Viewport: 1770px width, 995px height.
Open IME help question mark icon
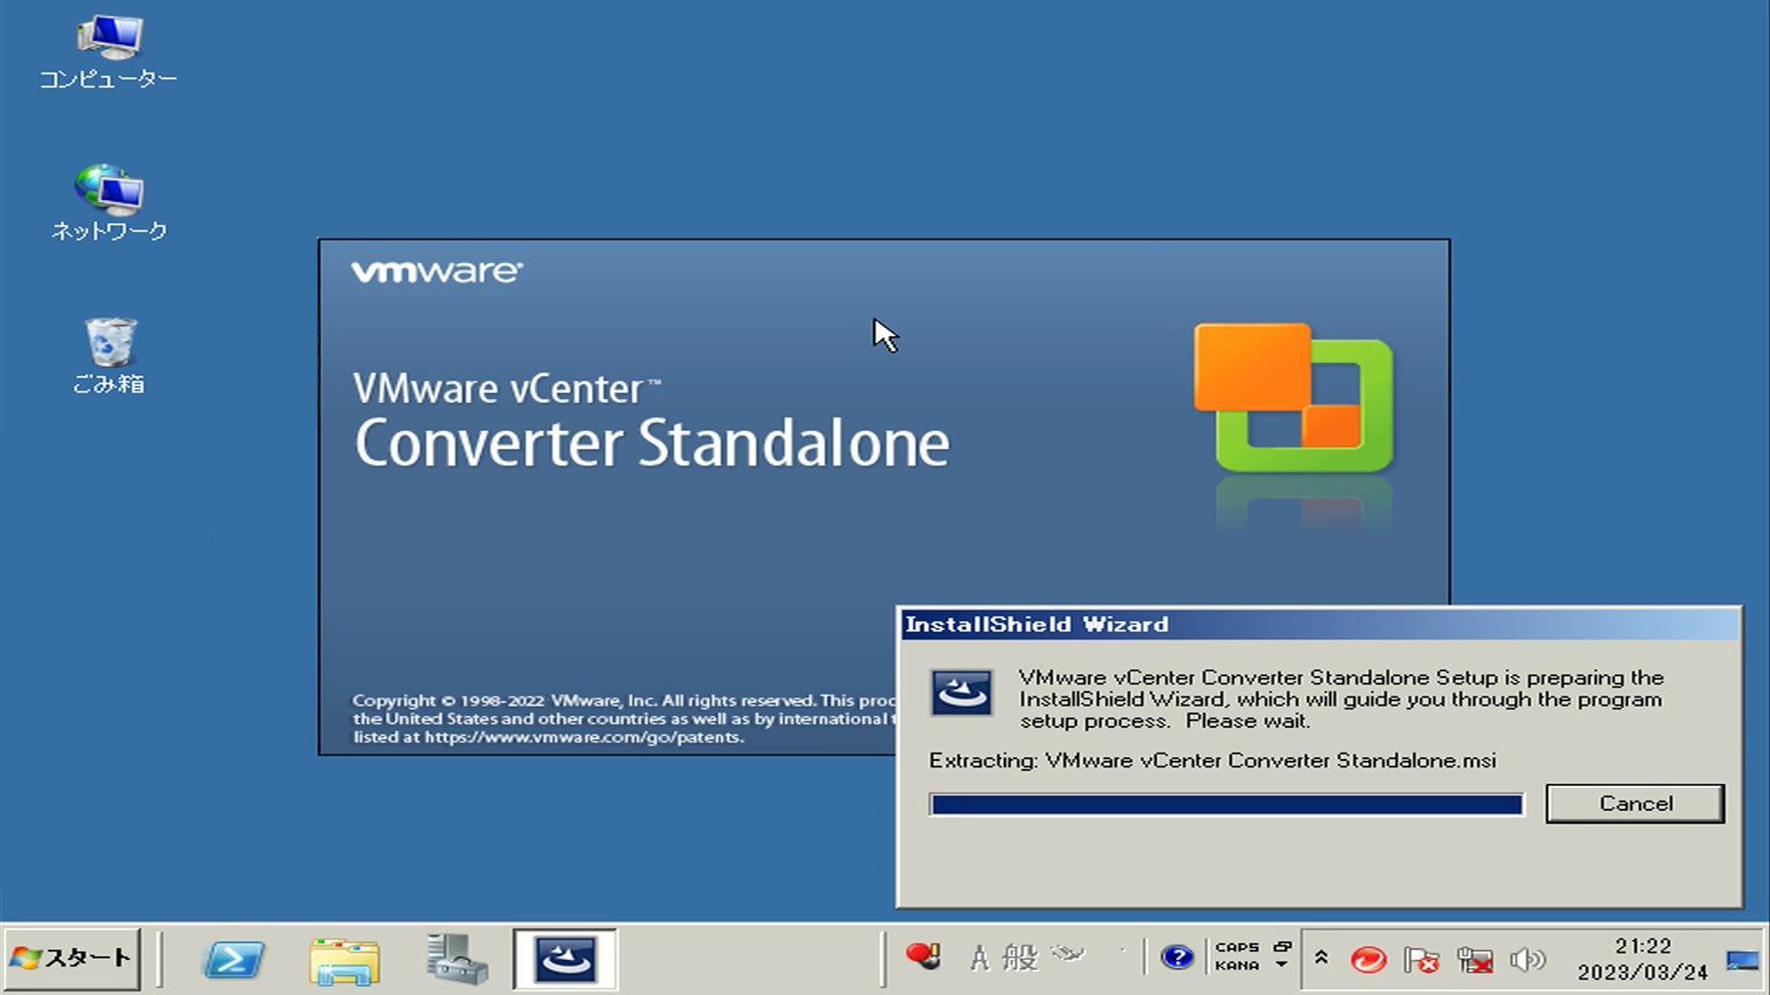pos(1176,958)
